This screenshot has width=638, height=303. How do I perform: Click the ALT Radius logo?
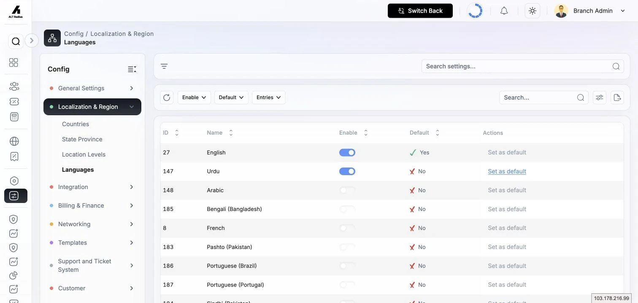point(16,11)
